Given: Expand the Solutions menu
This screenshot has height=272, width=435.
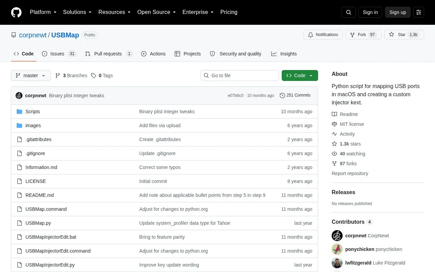Looking at the screenshot, I should pyautogui.click(x=77, y=12).
